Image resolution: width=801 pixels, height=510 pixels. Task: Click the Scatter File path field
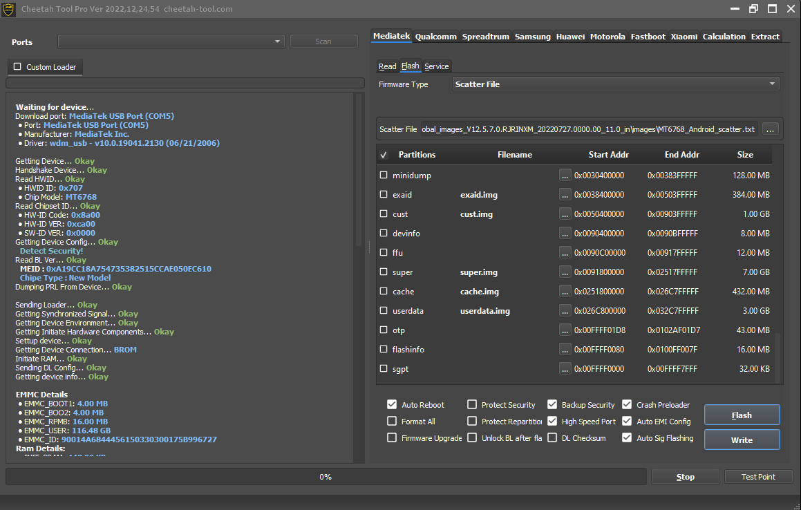point(589,129)
